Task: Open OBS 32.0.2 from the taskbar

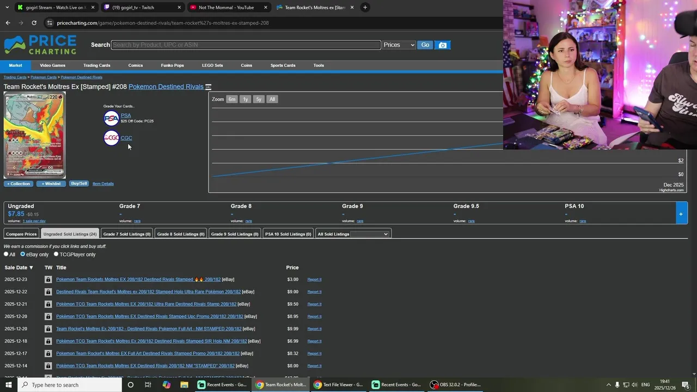Action: click(456, 385)
